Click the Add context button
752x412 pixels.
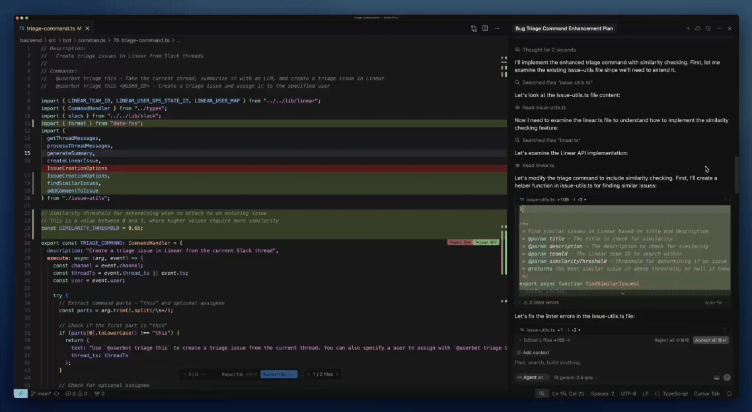(x=533, y=353)
